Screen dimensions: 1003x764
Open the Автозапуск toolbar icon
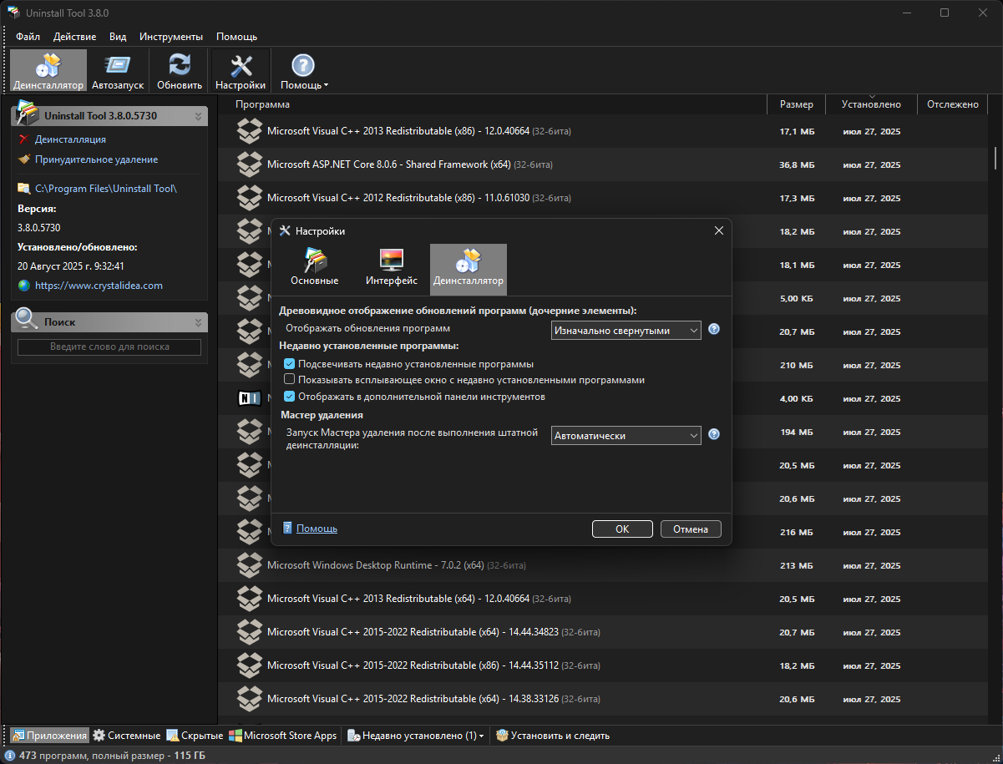118,66
